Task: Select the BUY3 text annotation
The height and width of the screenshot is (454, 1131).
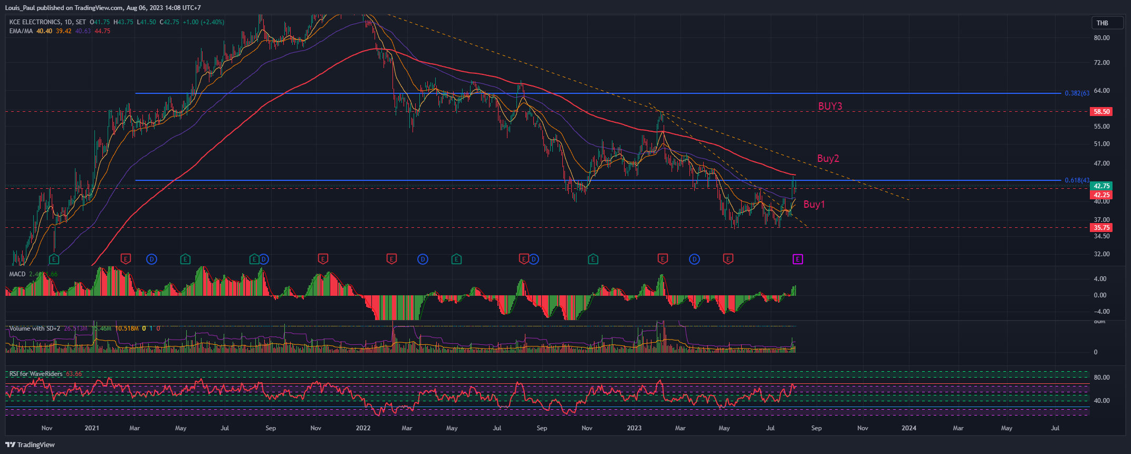Action: (x=830, y=106)
